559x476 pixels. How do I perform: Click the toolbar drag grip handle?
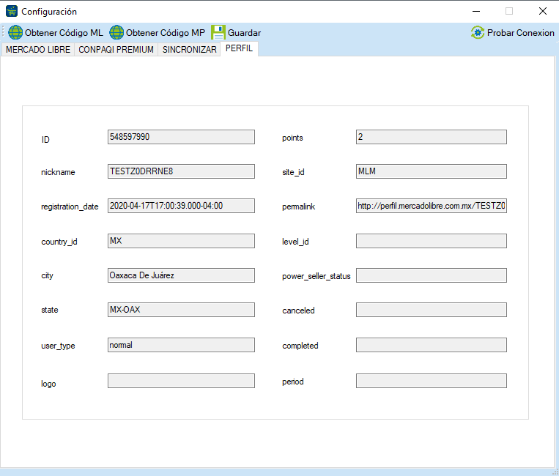(3, 32)
